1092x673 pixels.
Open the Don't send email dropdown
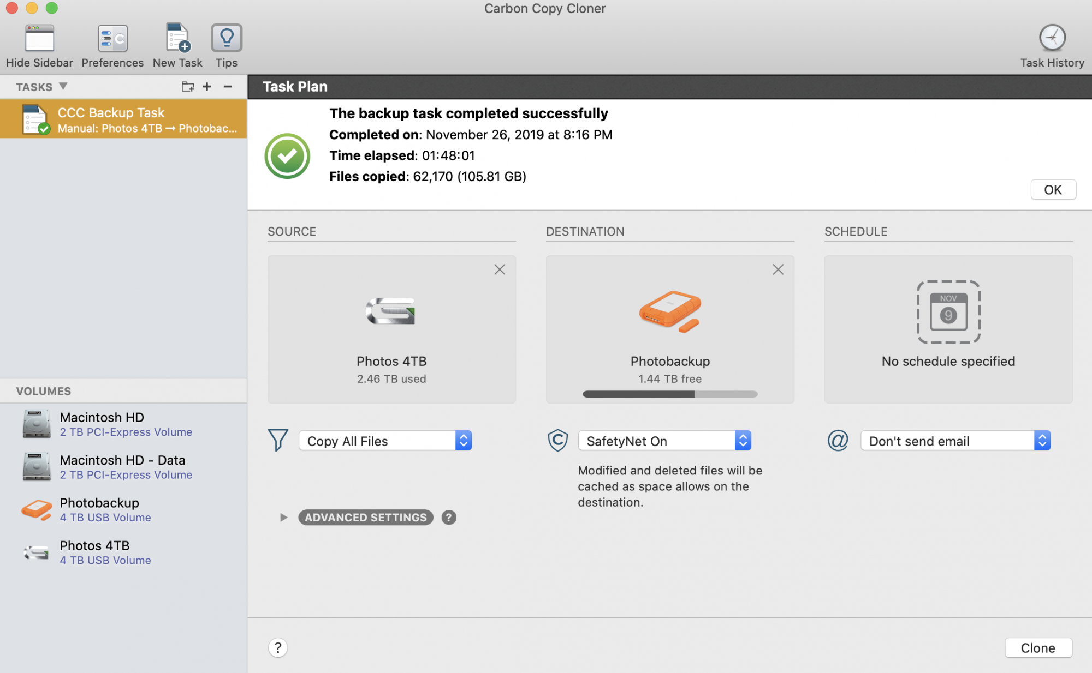[x=956, y=441]
